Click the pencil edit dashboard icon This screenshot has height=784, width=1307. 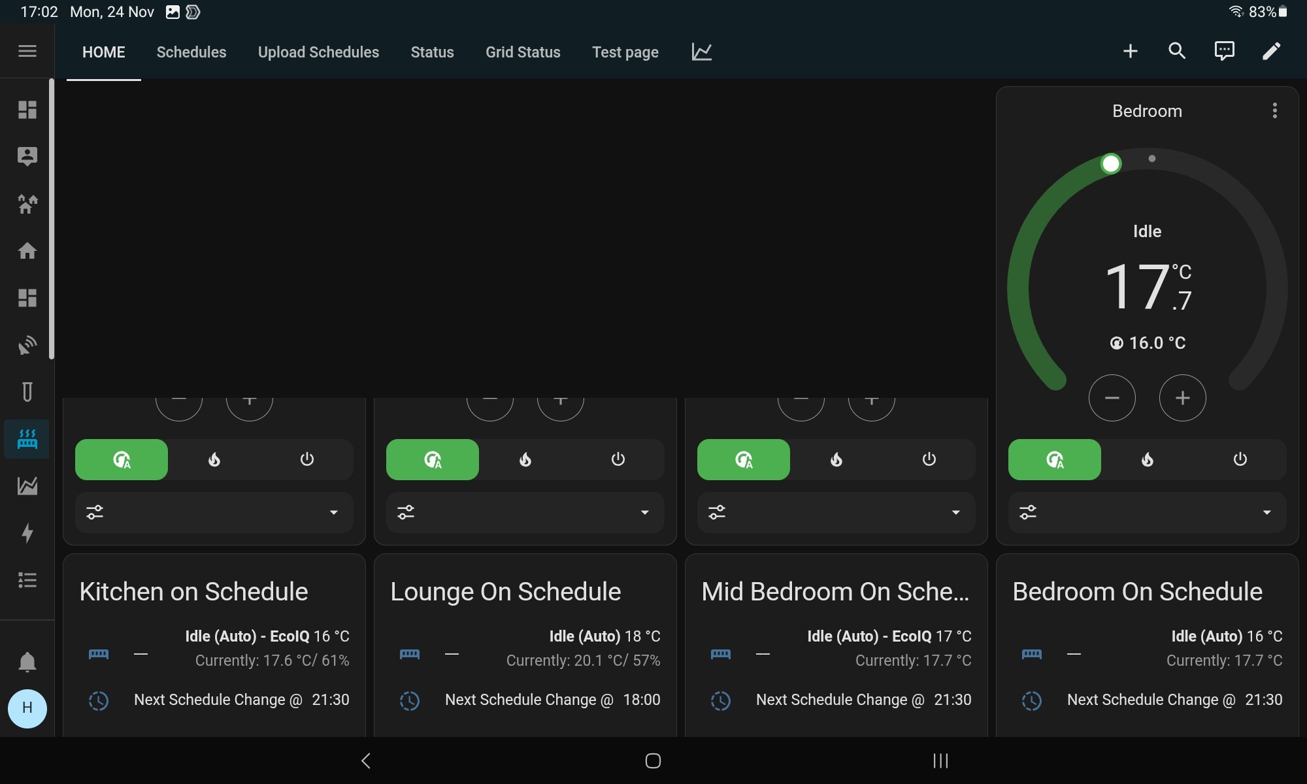[1271, 51]
